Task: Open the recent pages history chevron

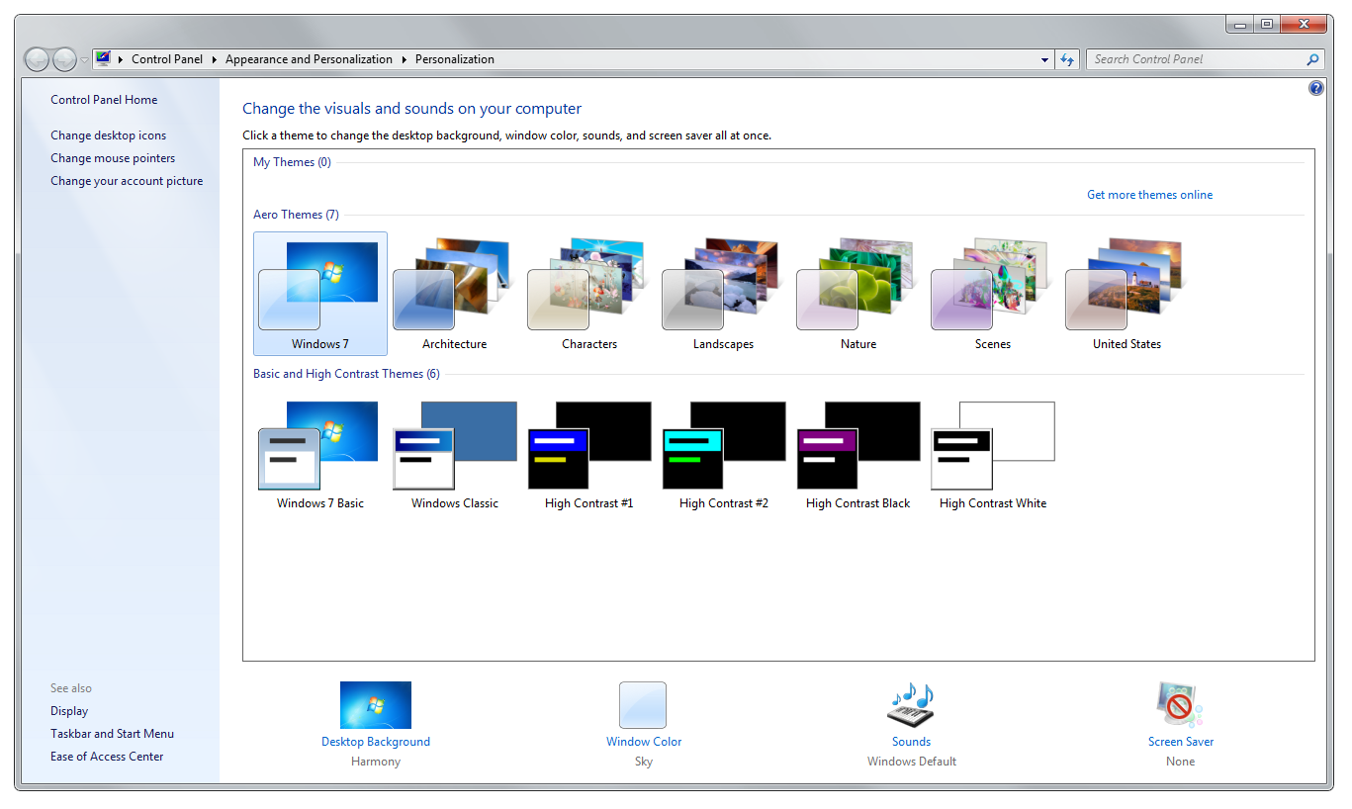Action: (83, 59)
